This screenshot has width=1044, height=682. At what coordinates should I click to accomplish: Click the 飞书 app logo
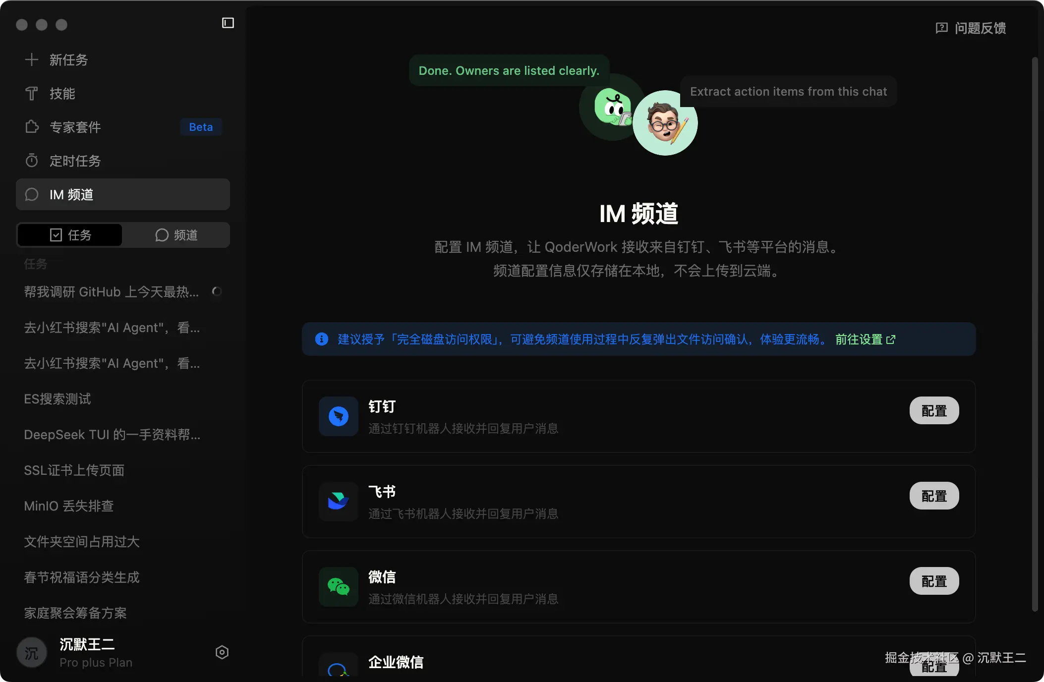click(x=339, y=502)
